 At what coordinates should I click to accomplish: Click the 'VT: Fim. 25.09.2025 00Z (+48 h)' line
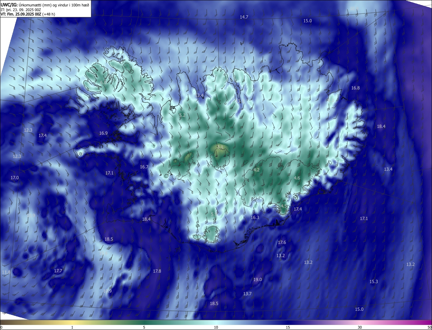pyautogui.click(x=28, y=14)
